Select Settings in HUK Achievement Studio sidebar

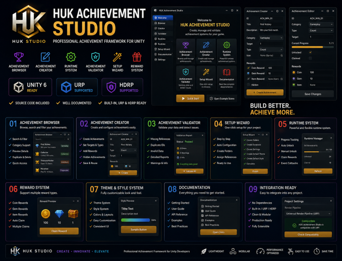(x=163, y=60)
